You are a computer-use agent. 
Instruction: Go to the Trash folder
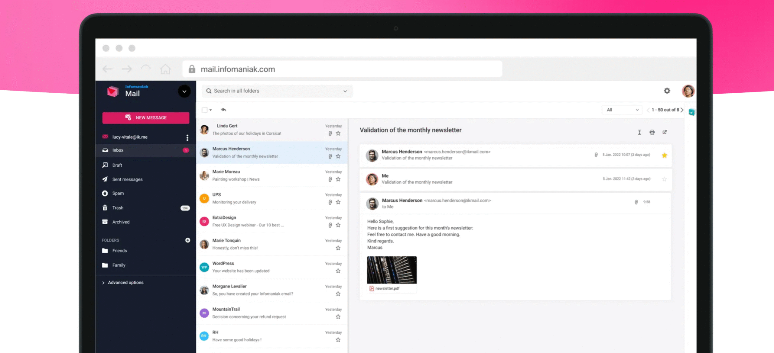tap(118, 208)
